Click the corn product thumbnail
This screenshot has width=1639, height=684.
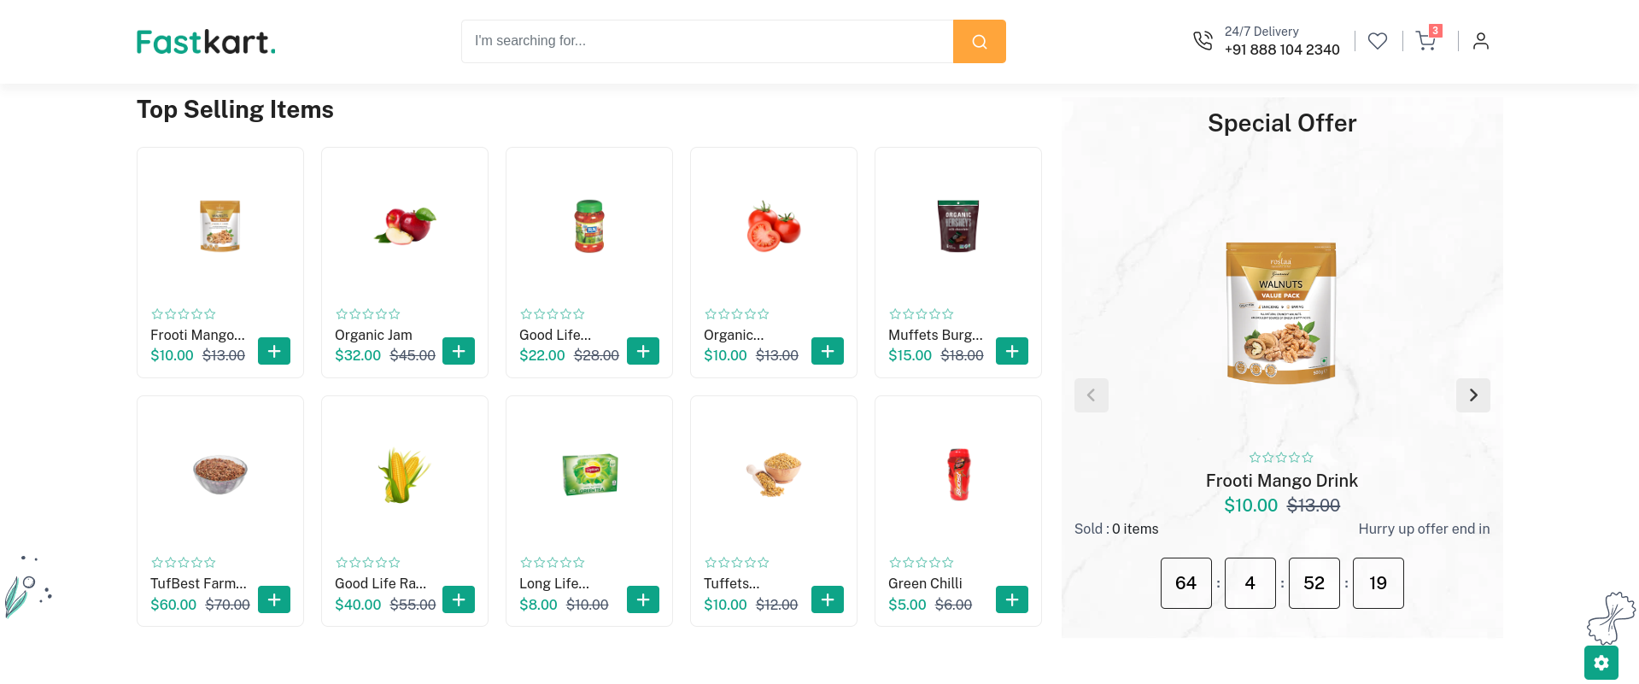tap(404, 475)
